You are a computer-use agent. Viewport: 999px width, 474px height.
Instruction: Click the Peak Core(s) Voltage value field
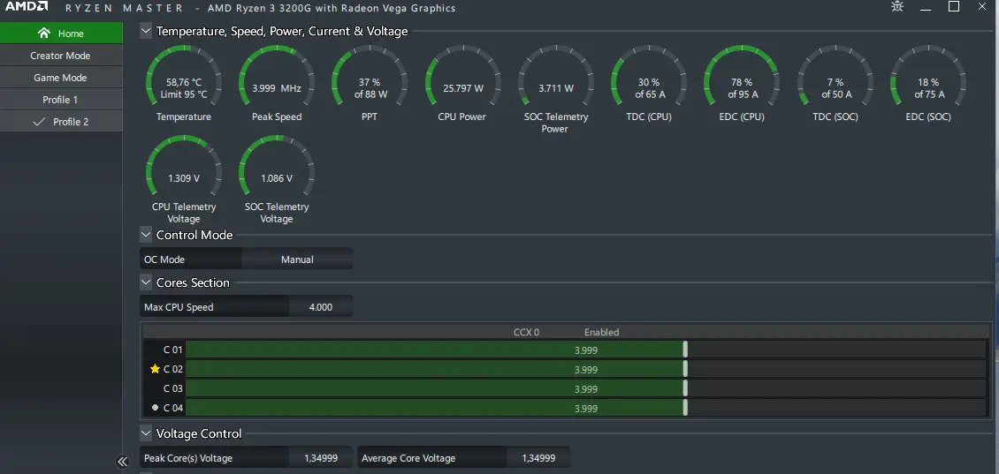point(320,457)
